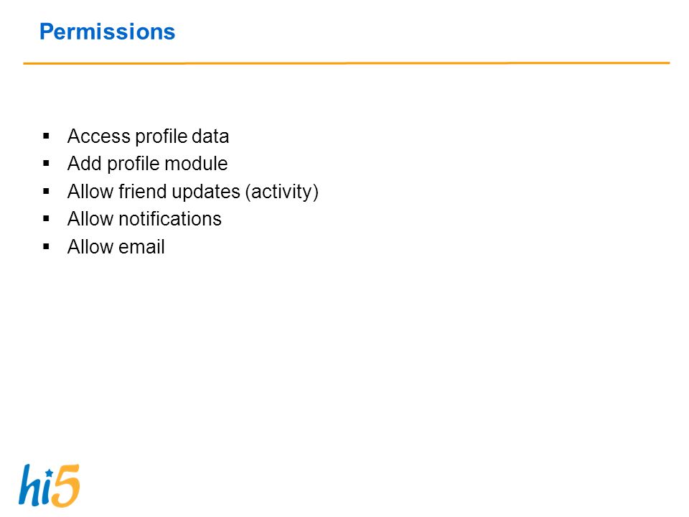Click bullet marker before Allow notifications

point(46,218)
